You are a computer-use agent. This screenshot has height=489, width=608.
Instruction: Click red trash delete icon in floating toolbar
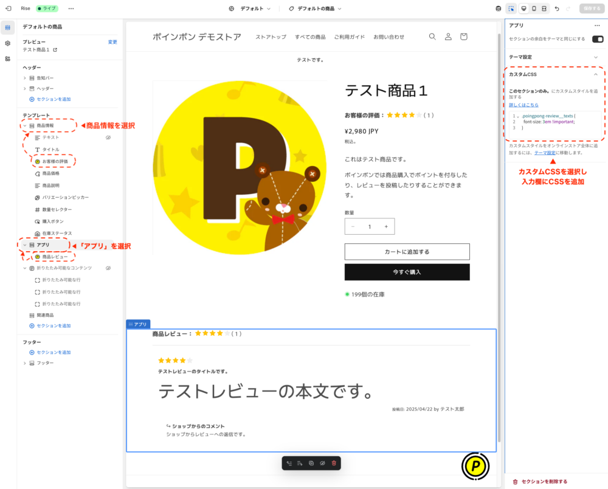click(334, 463)
